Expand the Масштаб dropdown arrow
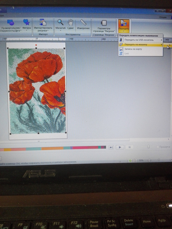This screenshot has height=229, width=172. pyautogui.click(x=60, y=31)
